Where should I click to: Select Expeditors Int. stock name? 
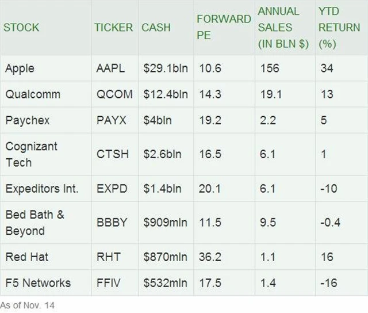(x=41, y=188)
